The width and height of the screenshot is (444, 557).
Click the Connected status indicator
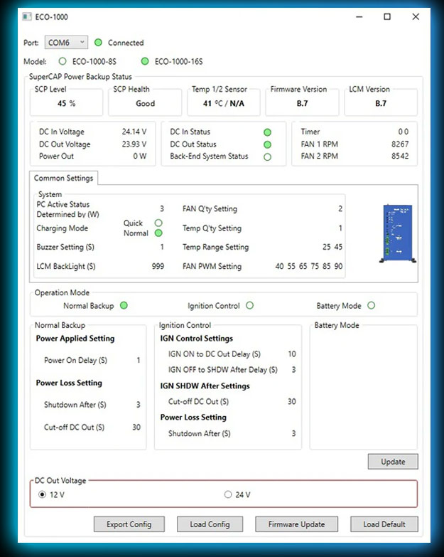(x=98, y=43)
